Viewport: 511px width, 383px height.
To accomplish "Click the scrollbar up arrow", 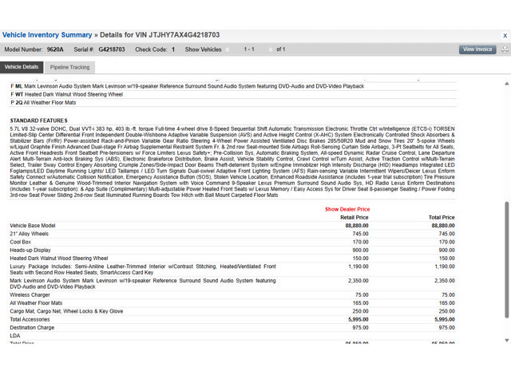I will (x=507, y=84).
